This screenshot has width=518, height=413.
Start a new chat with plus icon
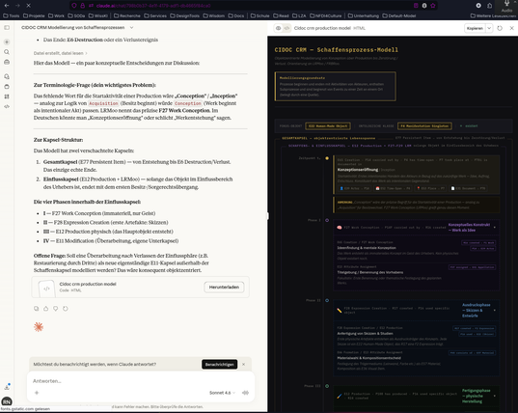(7, 41)
